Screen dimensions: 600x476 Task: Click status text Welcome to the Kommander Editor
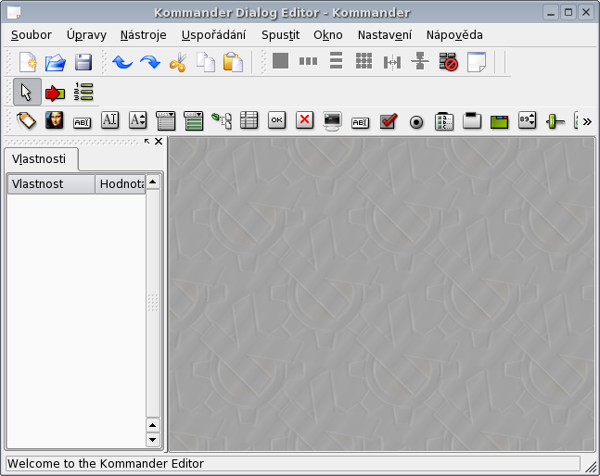pyautogui.click(x=106, y=463)
